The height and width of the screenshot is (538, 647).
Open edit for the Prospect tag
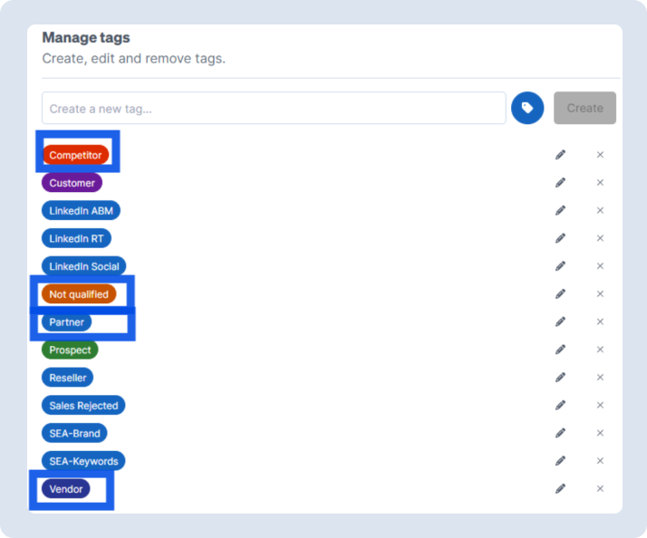pos(560,350)
